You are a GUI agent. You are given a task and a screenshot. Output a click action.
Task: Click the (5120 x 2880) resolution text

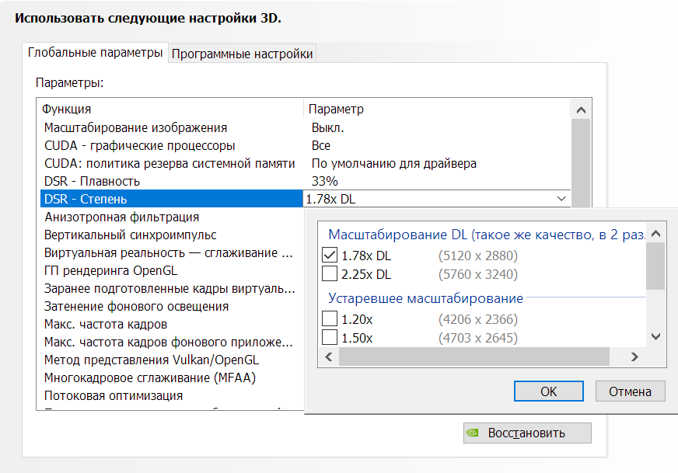tap(478, 256)
